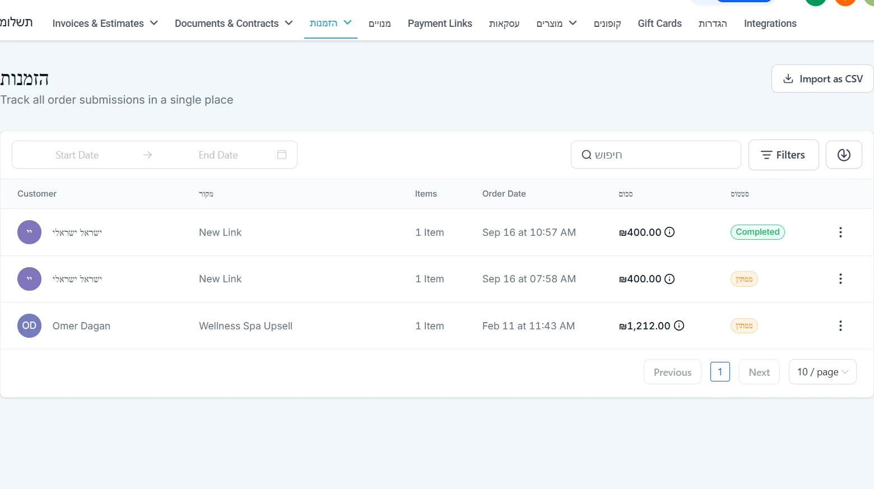Click info icon next to 10:57 AM order amount
This screenshot has width=874, height=489.
coord(670,232)
